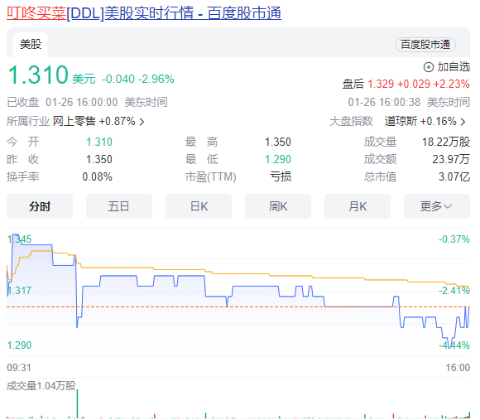Select the 美股 tab
The image size is (480, 420).
[x=31, y=45]
